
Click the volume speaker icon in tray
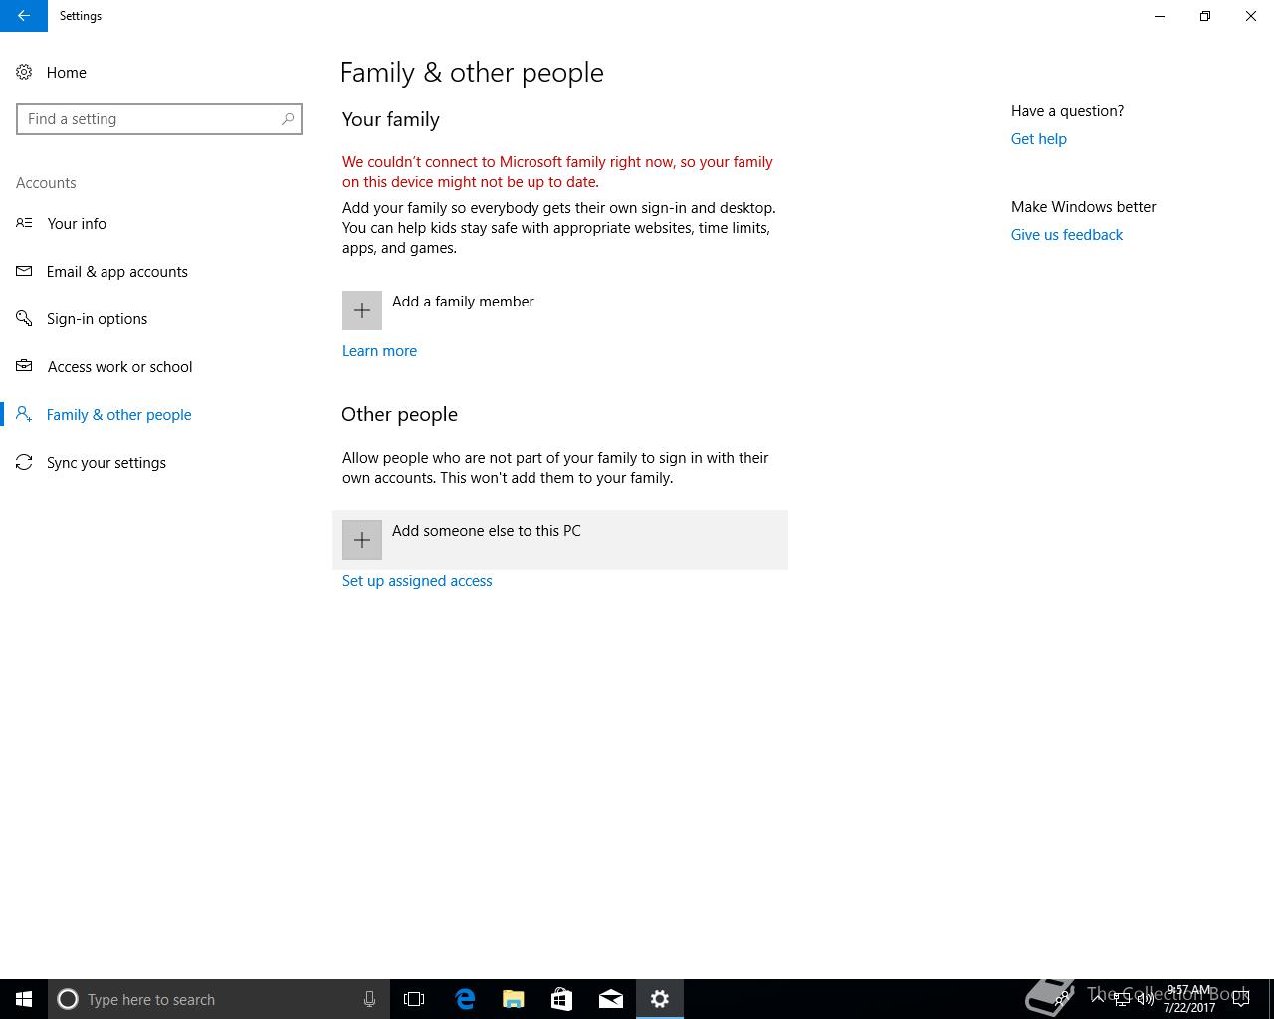pos(1145,999)
